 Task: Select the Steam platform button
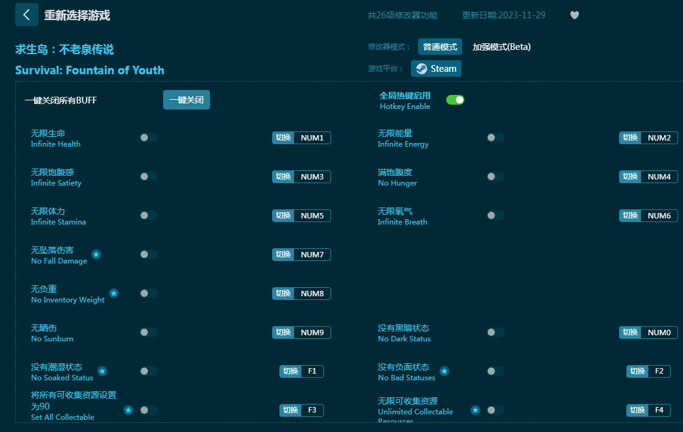(436, 69)
